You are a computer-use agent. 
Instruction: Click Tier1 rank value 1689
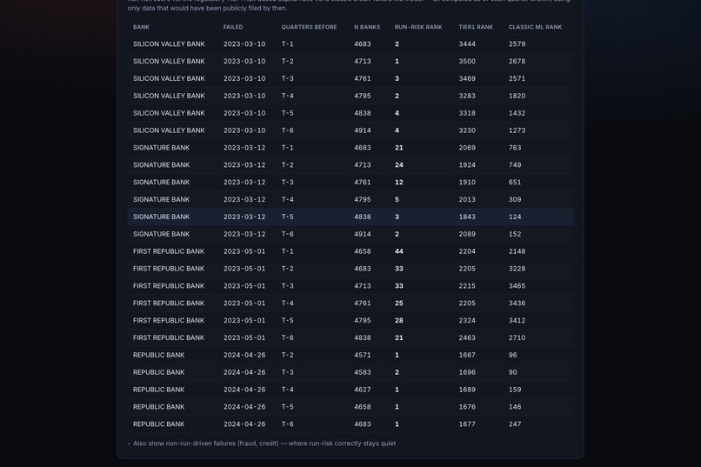pos(467,390)
